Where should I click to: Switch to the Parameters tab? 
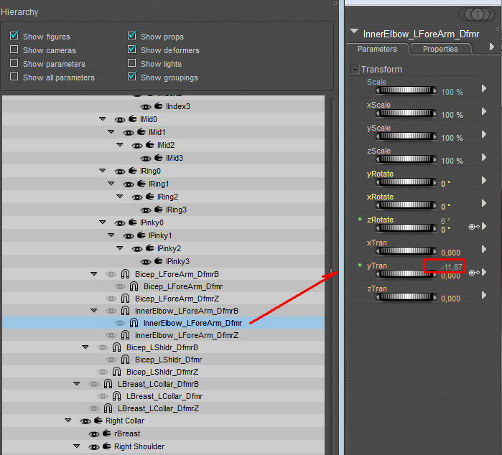click(x=377, y=49)
